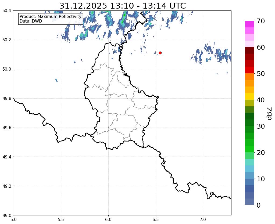This screenshot has height=224, width=275.
Task: Click the colorbar tick label 60
Action: tap(261, 47)
